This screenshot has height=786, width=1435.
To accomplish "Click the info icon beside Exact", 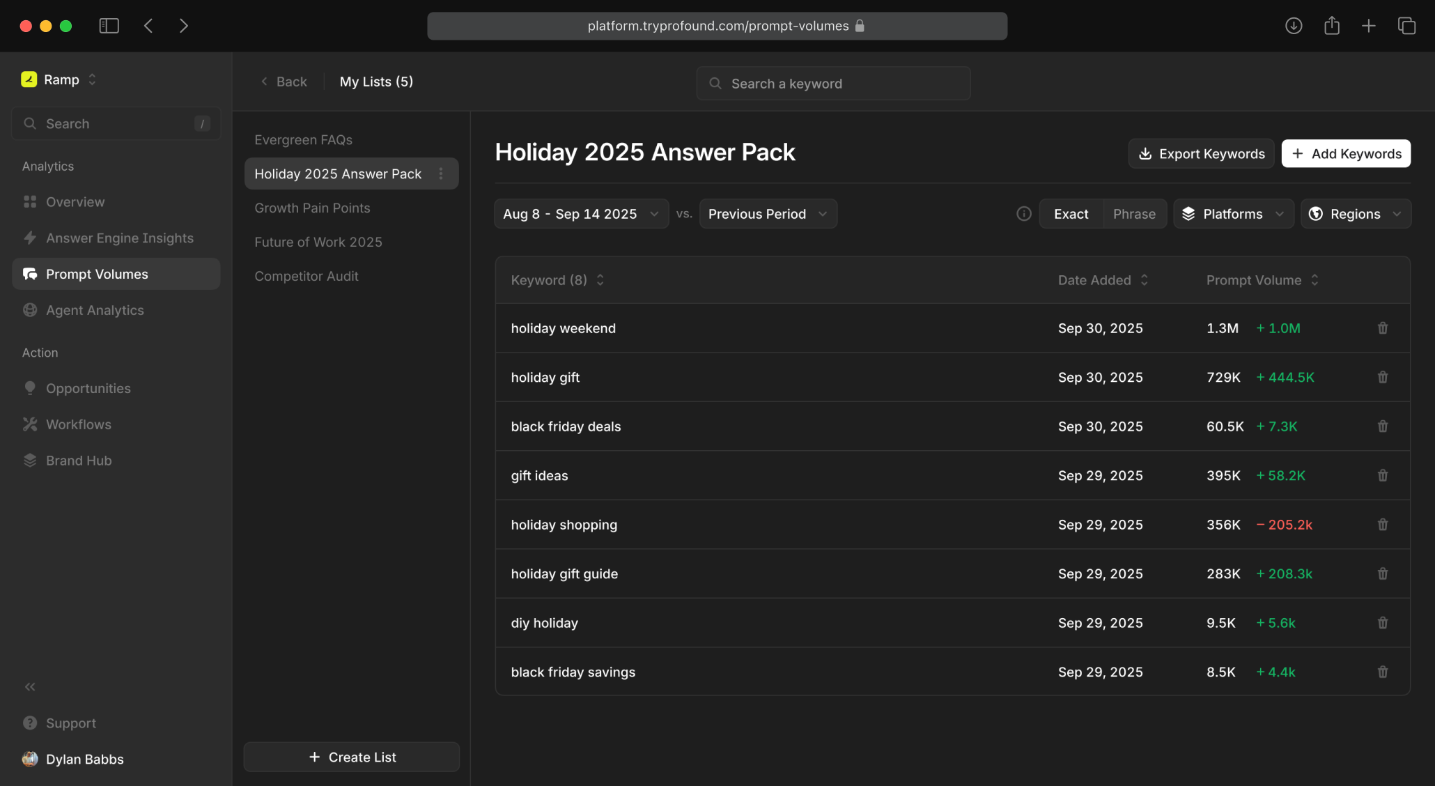I will point(1023,214).
